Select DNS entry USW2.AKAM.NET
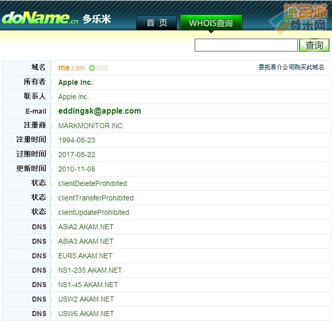Image resolution: width=332 pixels, height=321 pixels. [86, 299]
